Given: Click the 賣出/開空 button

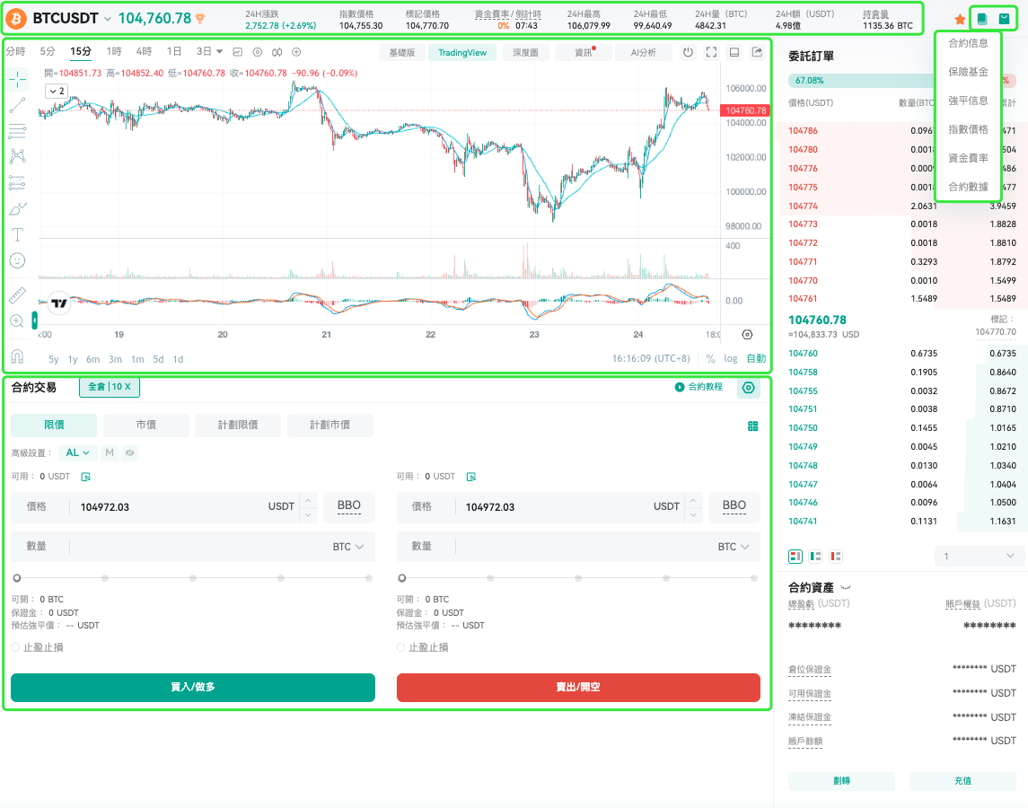Looking at the screenshot, I should [578, 688].
